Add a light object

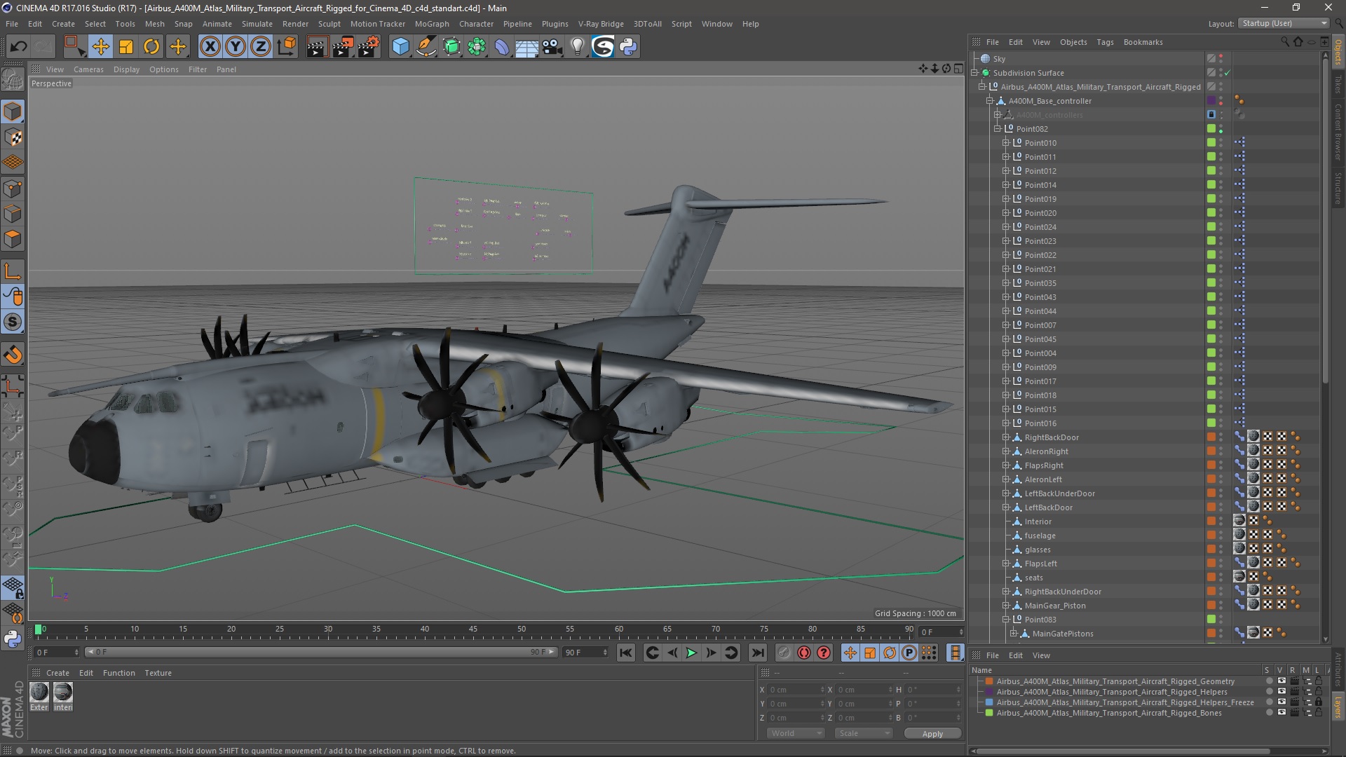coord(578,47)
